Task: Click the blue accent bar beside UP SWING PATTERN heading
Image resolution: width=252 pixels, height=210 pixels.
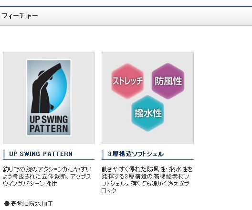Action: (4, 155)
